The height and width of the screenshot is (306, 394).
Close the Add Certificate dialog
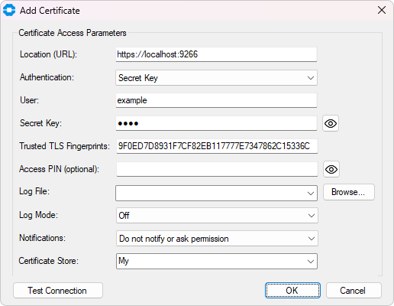(x=382, y=10)
